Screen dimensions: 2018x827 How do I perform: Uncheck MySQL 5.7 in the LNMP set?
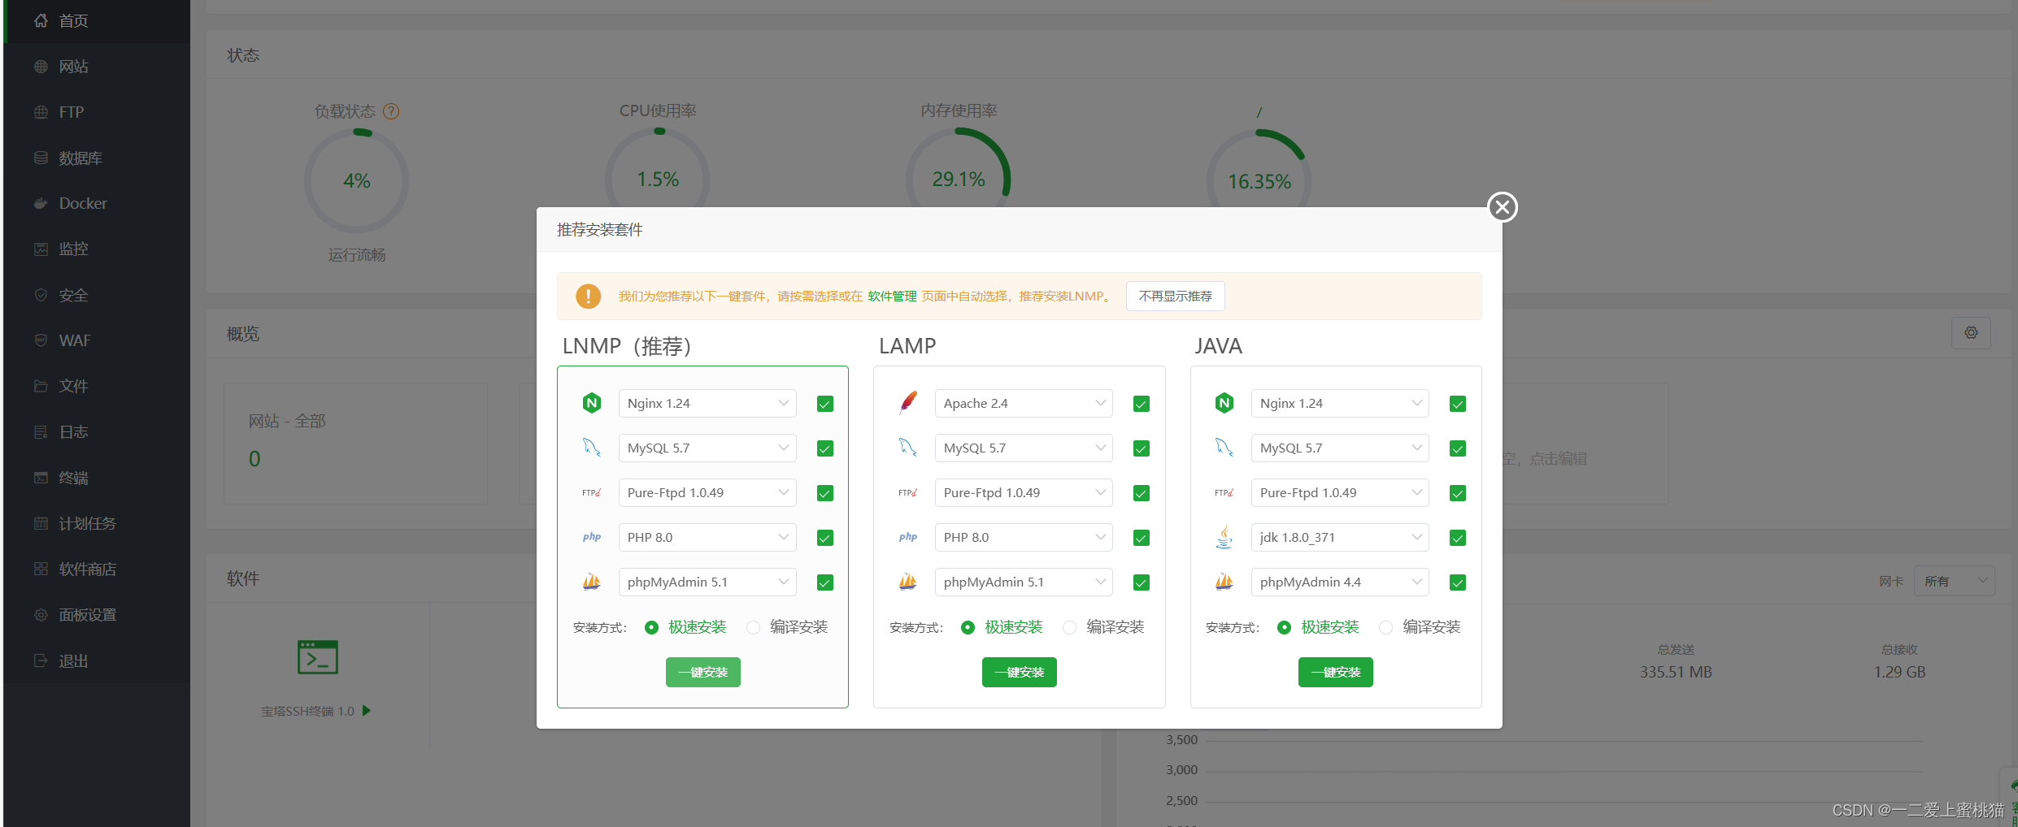(x=825, y=448)
